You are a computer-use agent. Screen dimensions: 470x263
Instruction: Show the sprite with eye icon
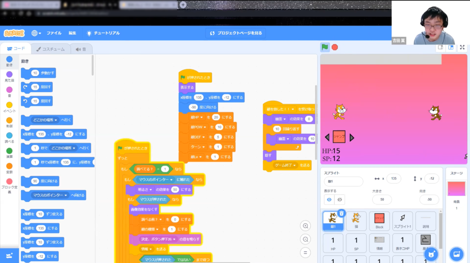329,200
